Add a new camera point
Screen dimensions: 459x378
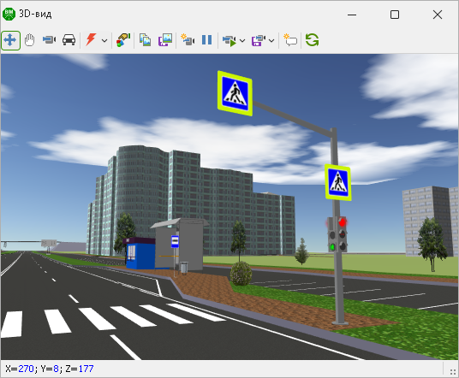(188, 39)
